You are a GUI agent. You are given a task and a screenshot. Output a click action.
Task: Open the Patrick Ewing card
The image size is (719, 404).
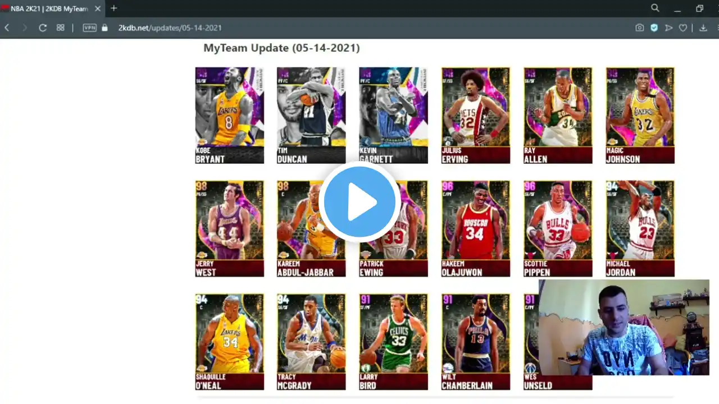point(393,229)
